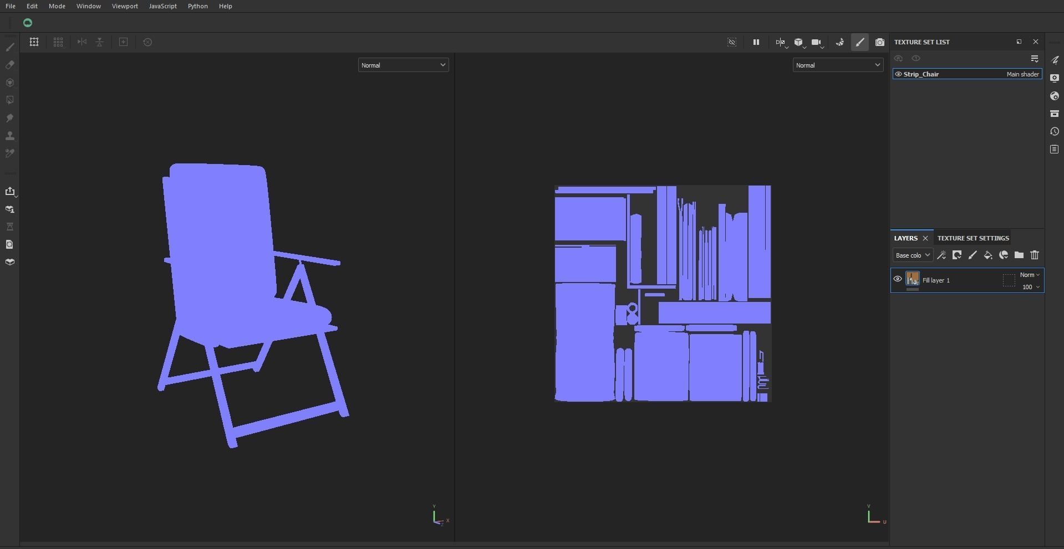The image size is (1064, 549).
Task: Open the File menu
Action: [11, 6]
